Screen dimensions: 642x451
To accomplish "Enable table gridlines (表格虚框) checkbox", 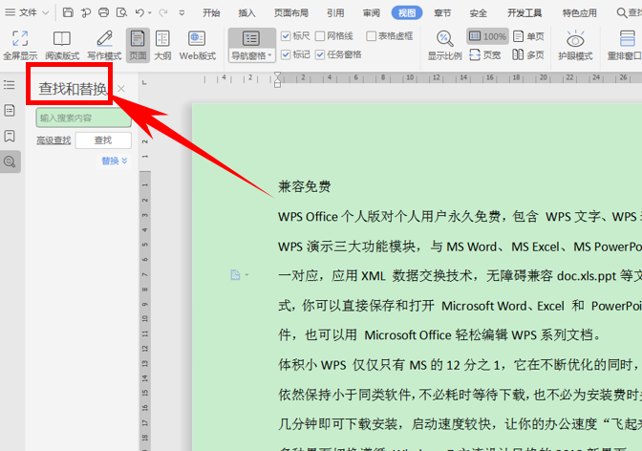I will [372, 36].
